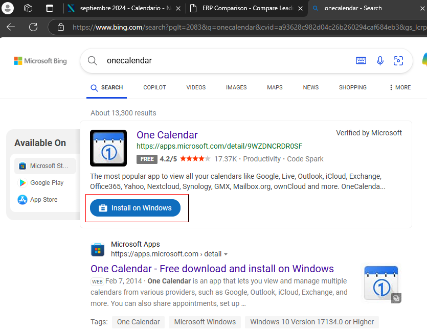The width and height of the screenshot is (427, 333).
Task: Click the Microsoft Bing logo
Action: [40, 61]
